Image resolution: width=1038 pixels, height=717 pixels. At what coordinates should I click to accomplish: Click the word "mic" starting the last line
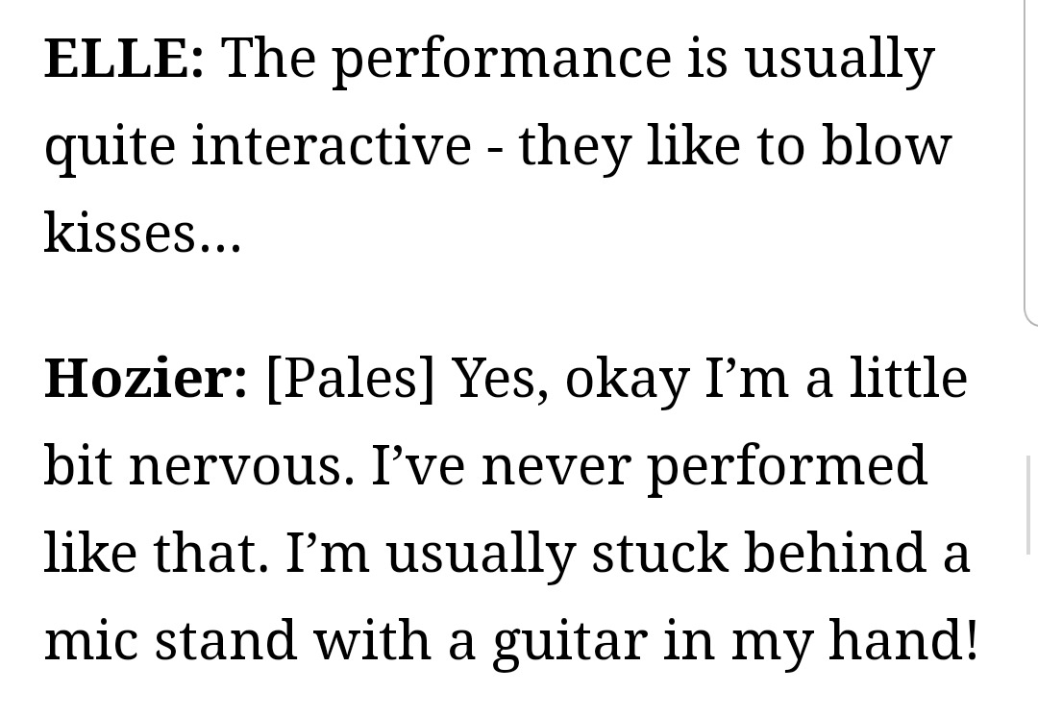[x=90, y=639]
